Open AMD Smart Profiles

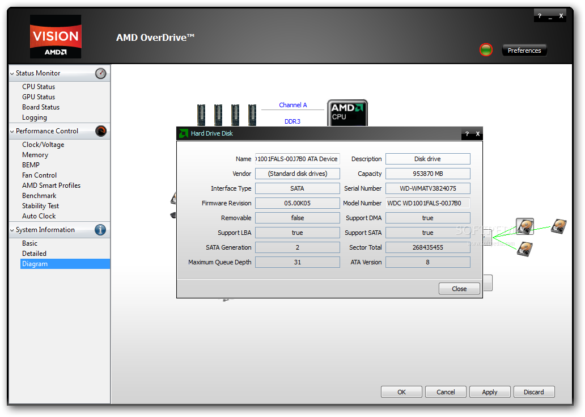click(51, 186)
